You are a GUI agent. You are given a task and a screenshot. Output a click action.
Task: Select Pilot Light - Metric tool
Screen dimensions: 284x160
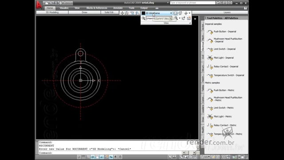(220, 116)
